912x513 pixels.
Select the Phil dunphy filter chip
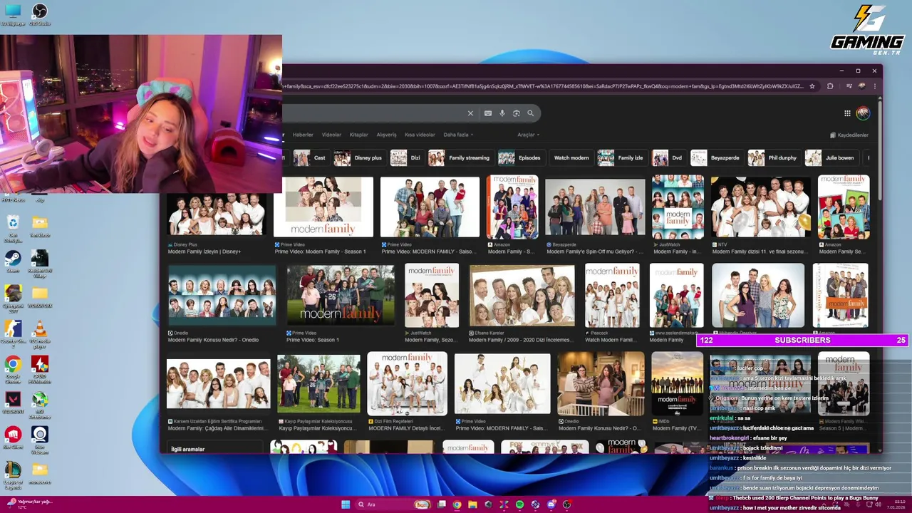click(x=774, y=158)
